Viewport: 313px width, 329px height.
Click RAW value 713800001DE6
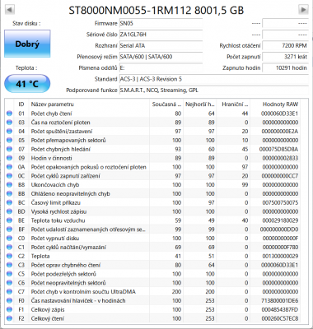pyautogui.click(x=279, y=300)
